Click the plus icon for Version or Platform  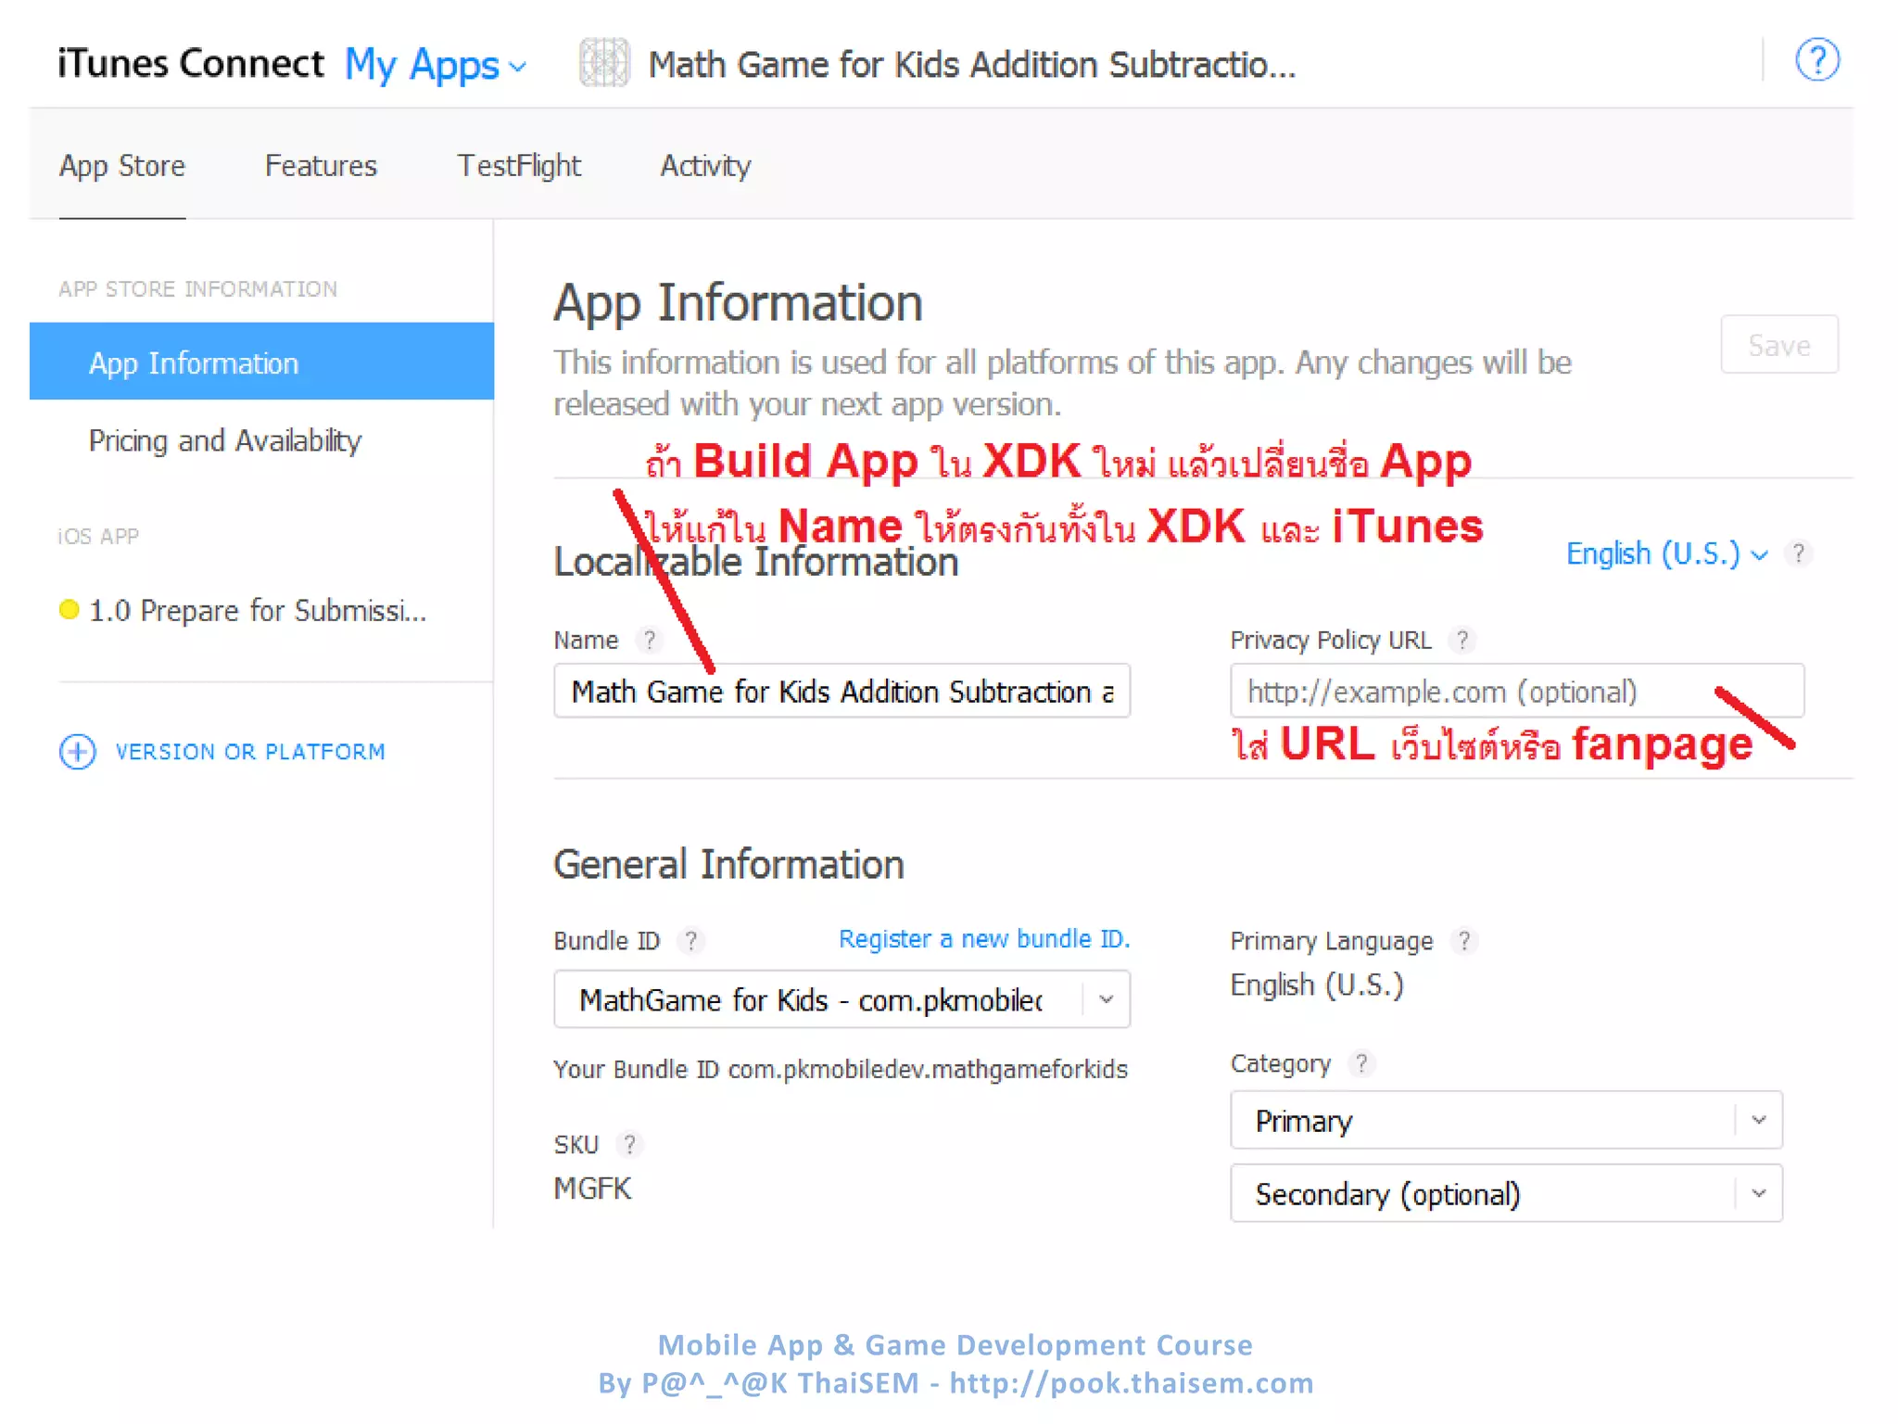78,752
